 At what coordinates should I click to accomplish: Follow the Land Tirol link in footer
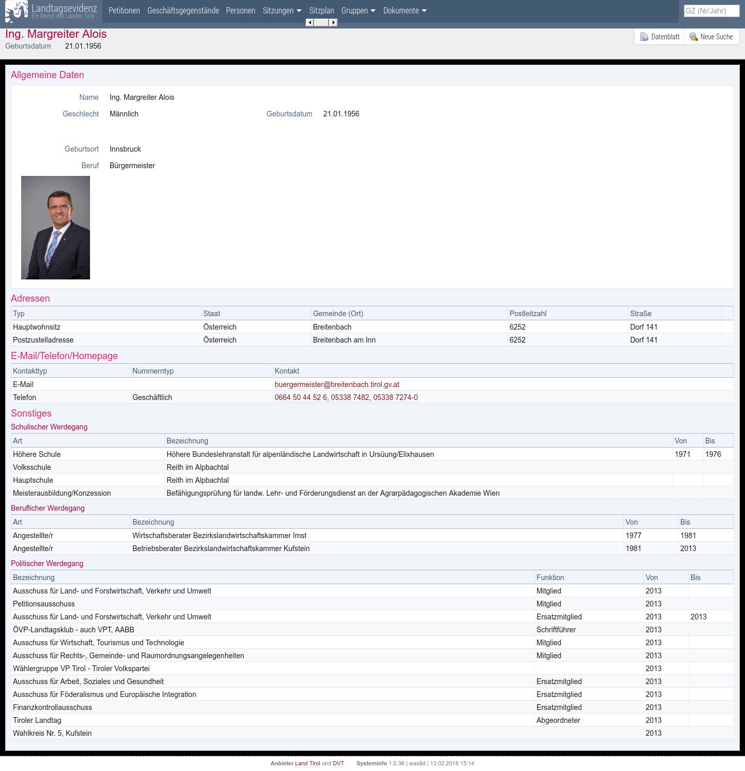coord(307,763)
